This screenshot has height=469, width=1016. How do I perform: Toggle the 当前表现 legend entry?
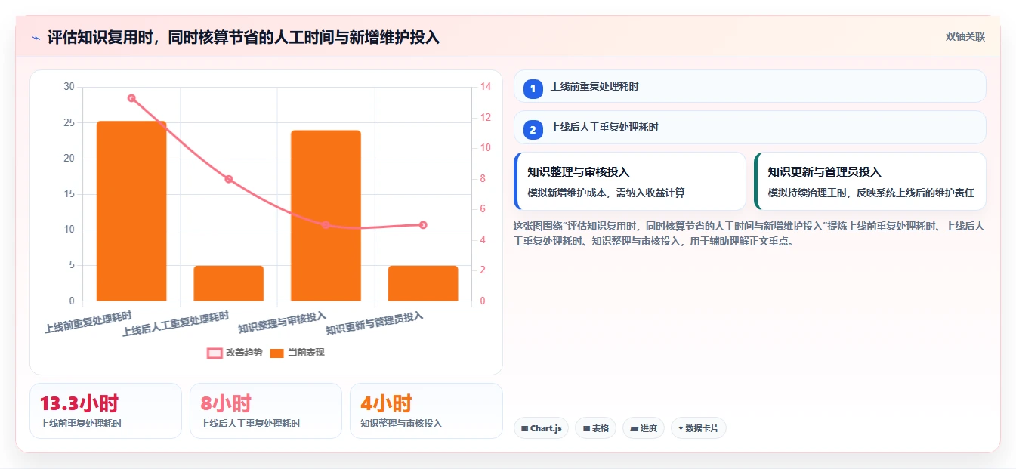(x=298, y=353)
